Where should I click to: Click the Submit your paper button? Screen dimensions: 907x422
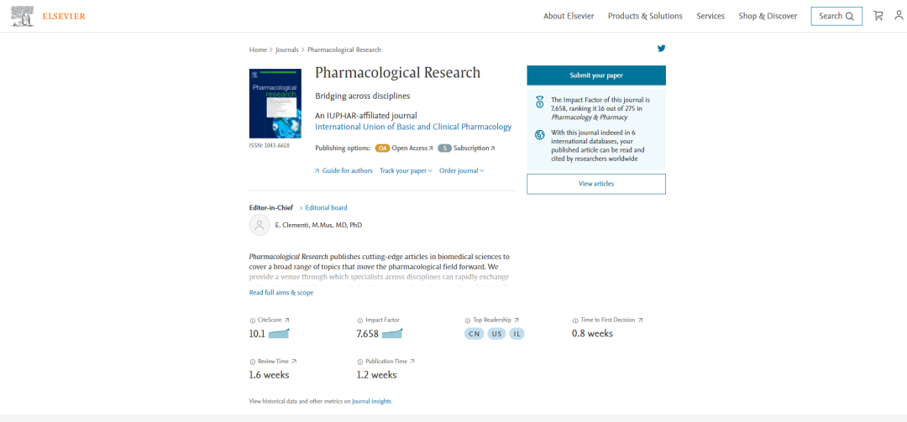pyautogui.click(x=596, y=76)
